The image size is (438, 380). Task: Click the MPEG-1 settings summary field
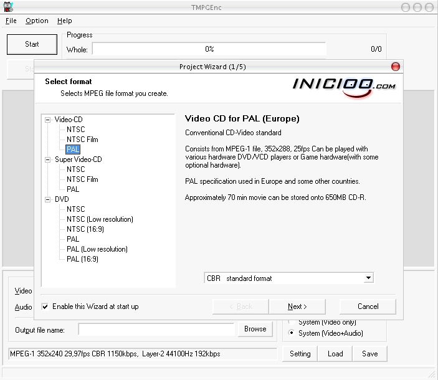[x=143, y=354]
